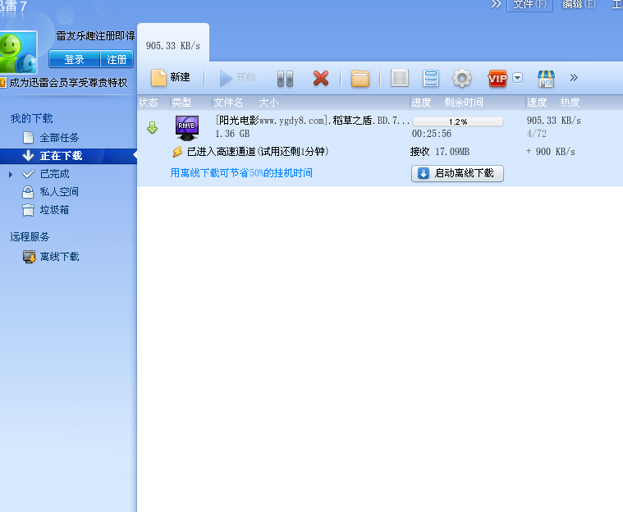623x512 pixels.
Task: Click the 私人空间 lock icon
Action: [x=28, y=192]
